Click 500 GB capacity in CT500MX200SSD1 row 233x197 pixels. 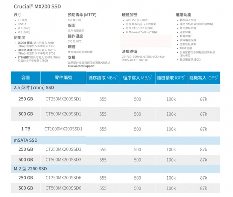point(26,114)
